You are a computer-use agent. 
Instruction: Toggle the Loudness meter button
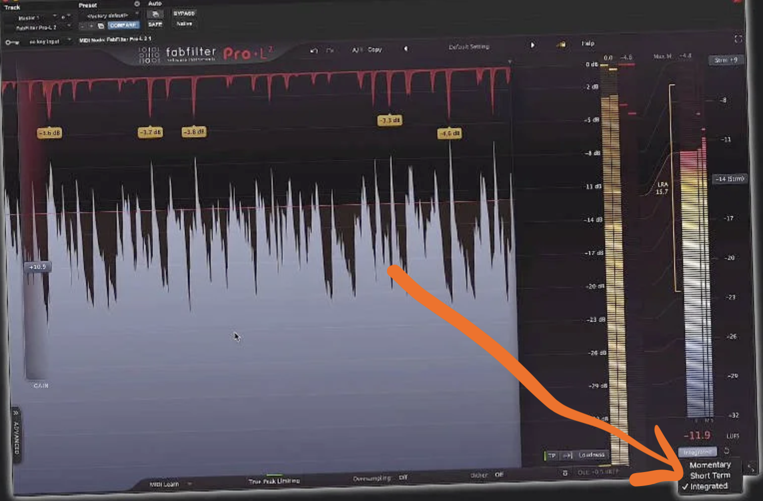coord(592,455)
